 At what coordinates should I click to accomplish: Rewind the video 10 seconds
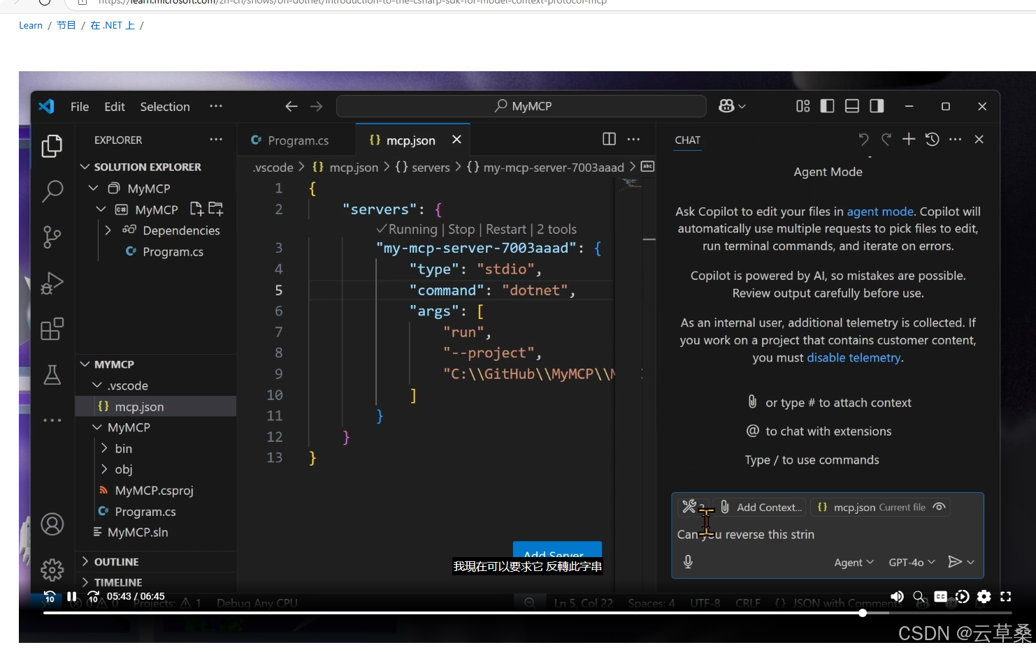50,597
